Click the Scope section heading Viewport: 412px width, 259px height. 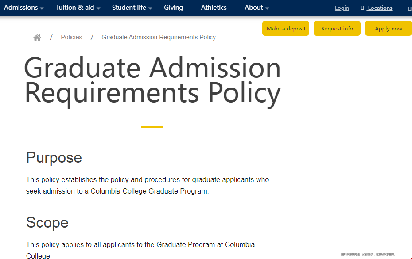click(47, 222)
